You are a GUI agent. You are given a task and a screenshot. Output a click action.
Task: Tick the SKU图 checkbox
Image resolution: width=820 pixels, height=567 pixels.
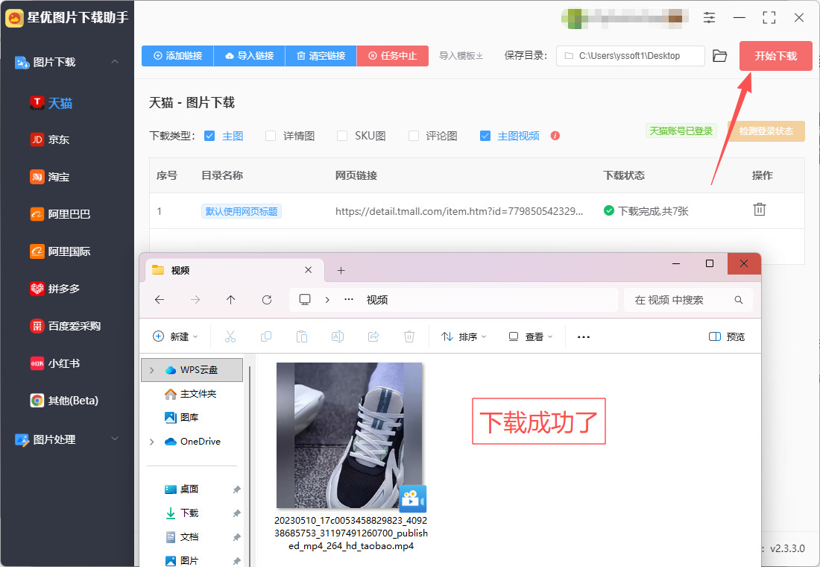342,136
